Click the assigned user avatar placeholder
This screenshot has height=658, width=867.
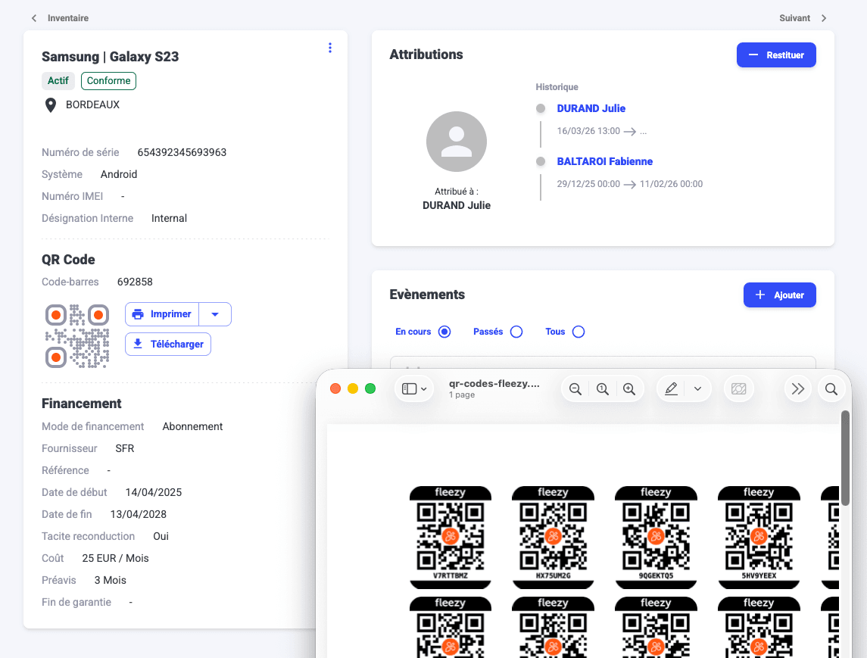[x=456, y=142]
